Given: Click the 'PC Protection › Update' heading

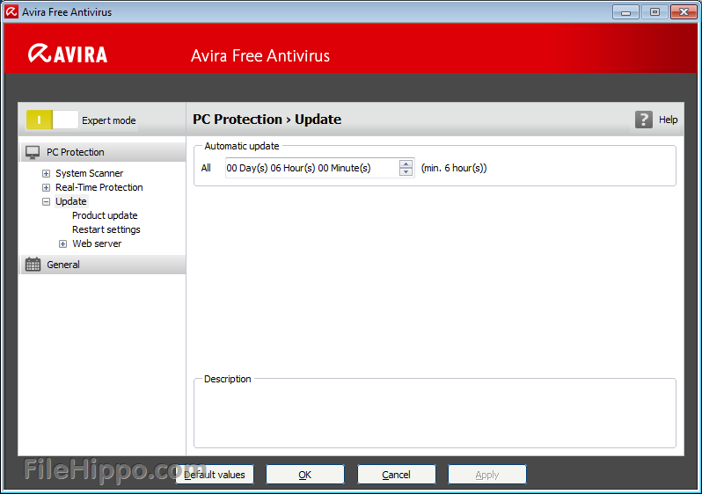Looking at the screenshot, I should (267, 120).
